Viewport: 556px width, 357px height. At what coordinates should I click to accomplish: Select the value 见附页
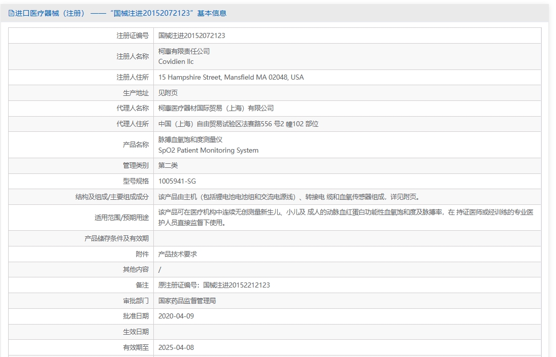coord(168,93)
